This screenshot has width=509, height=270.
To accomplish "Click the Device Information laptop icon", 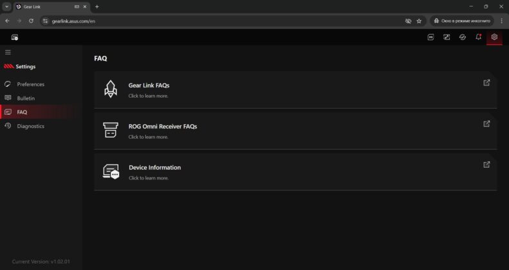I will point(111,172).
